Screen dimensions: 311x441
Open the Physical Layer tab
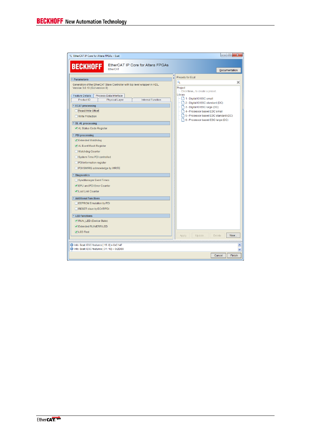point(115,100)
